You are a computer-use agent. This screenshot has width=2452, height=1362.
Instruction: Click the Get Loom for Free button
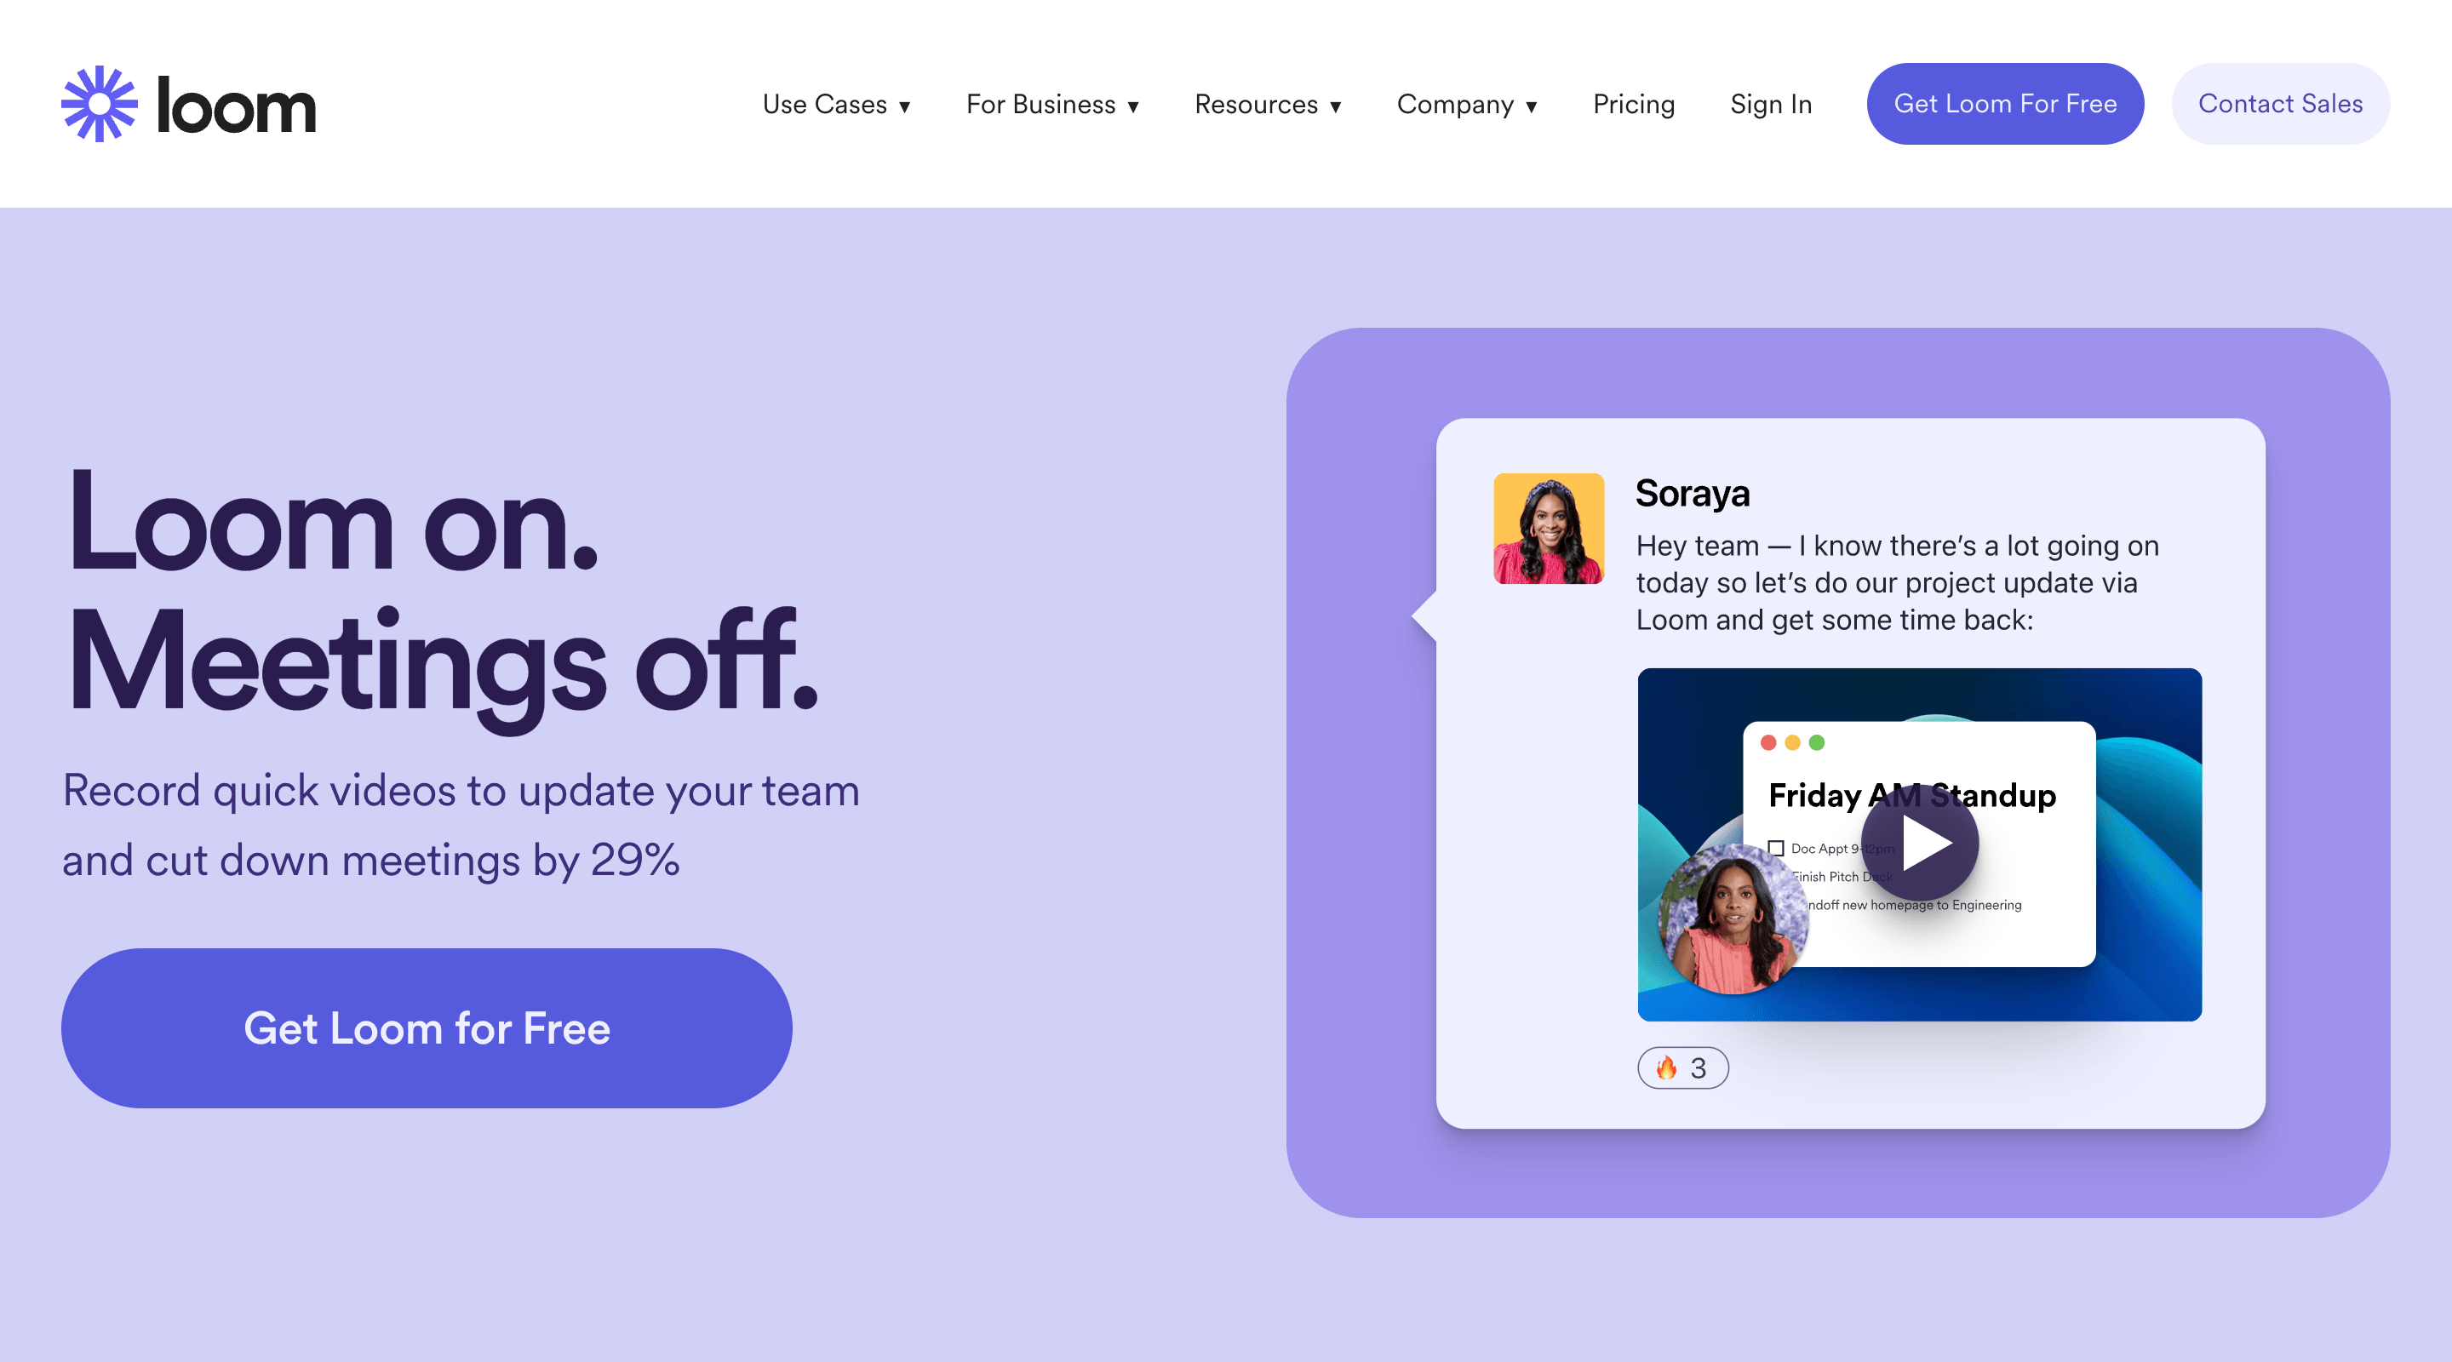click(426, 1027)
